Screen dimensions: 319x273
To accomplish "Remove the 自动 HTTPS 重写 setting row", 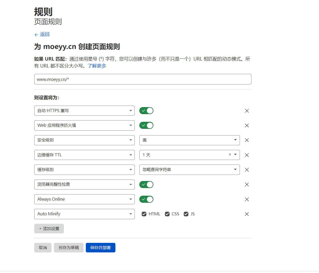I will [x=247, y=111].
